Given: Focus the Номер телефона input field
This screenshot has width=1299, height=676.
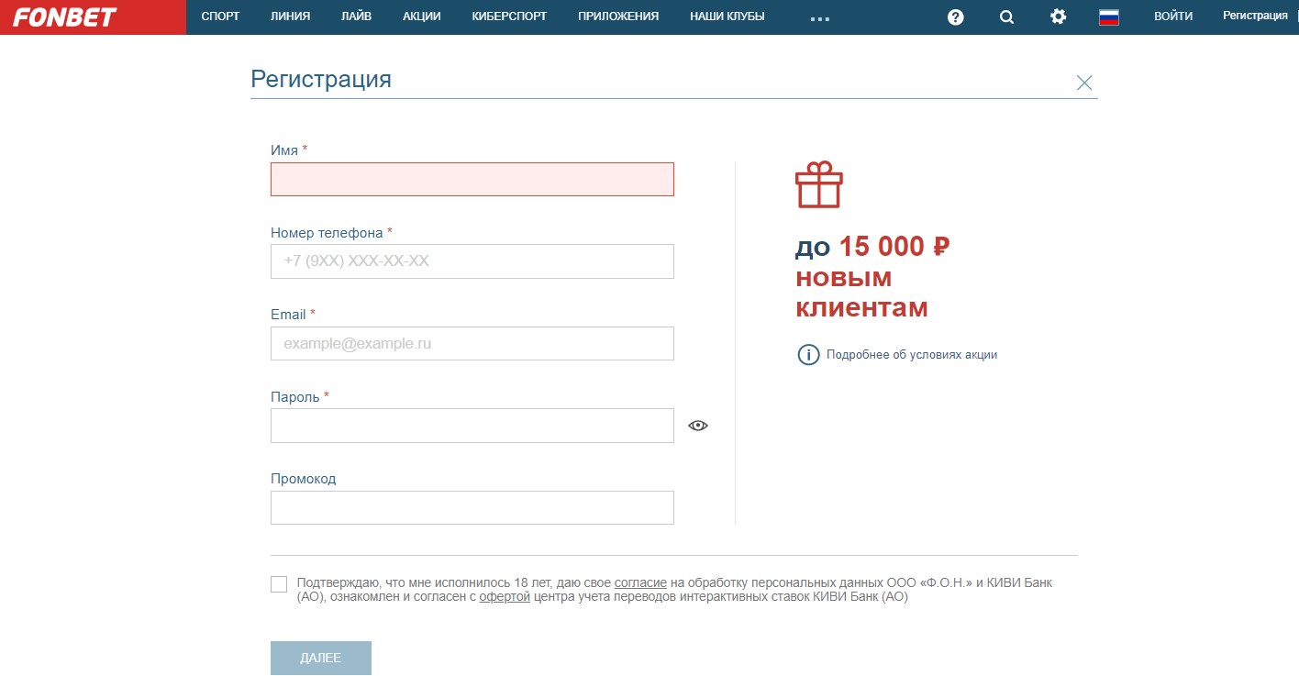Looking at the screenshot, I should 472,261.
